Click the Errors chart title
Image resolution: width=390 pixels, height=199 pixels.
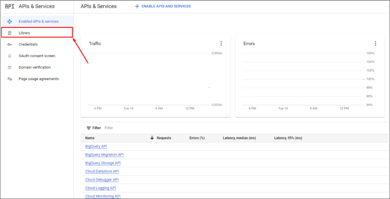[x=249, y=44]
